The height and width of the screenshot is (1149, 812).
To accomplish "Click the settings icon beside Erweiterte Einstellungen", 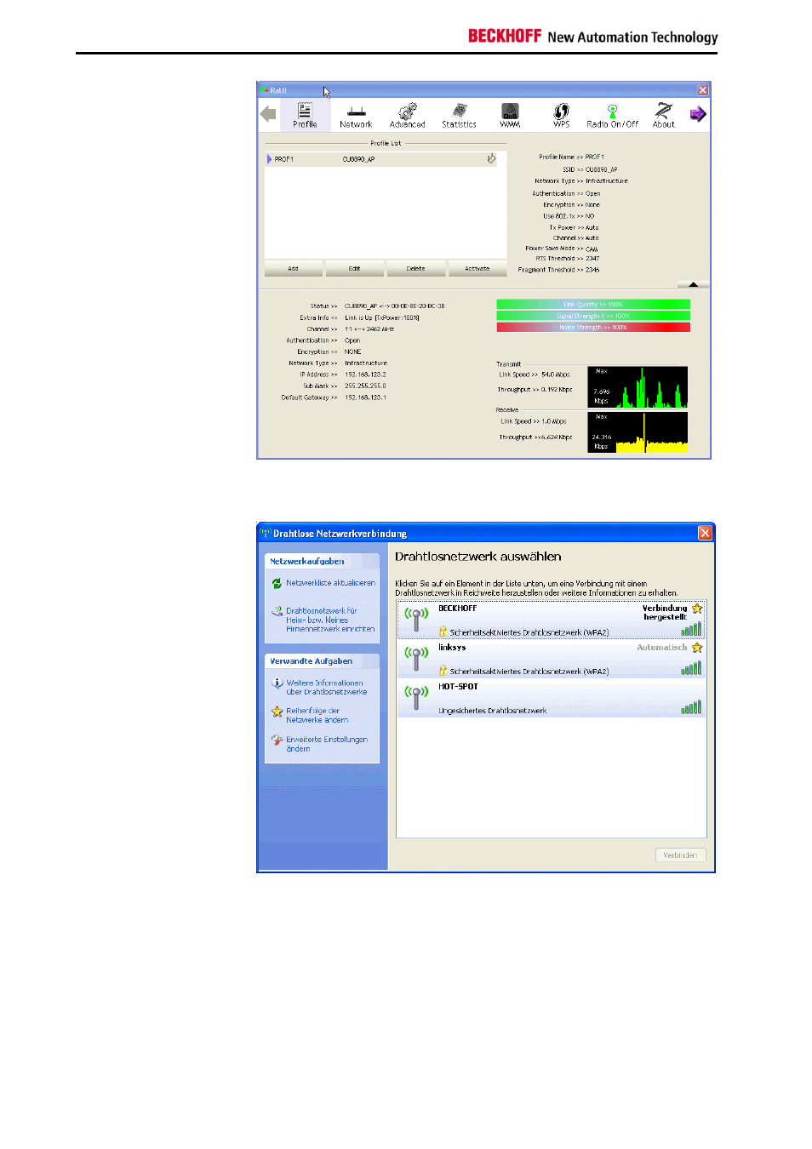I will click(x=277, y=740).
